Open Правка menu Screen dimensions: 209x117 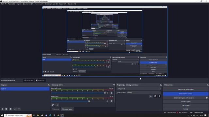pyautogui.click(x=11, y=4)
